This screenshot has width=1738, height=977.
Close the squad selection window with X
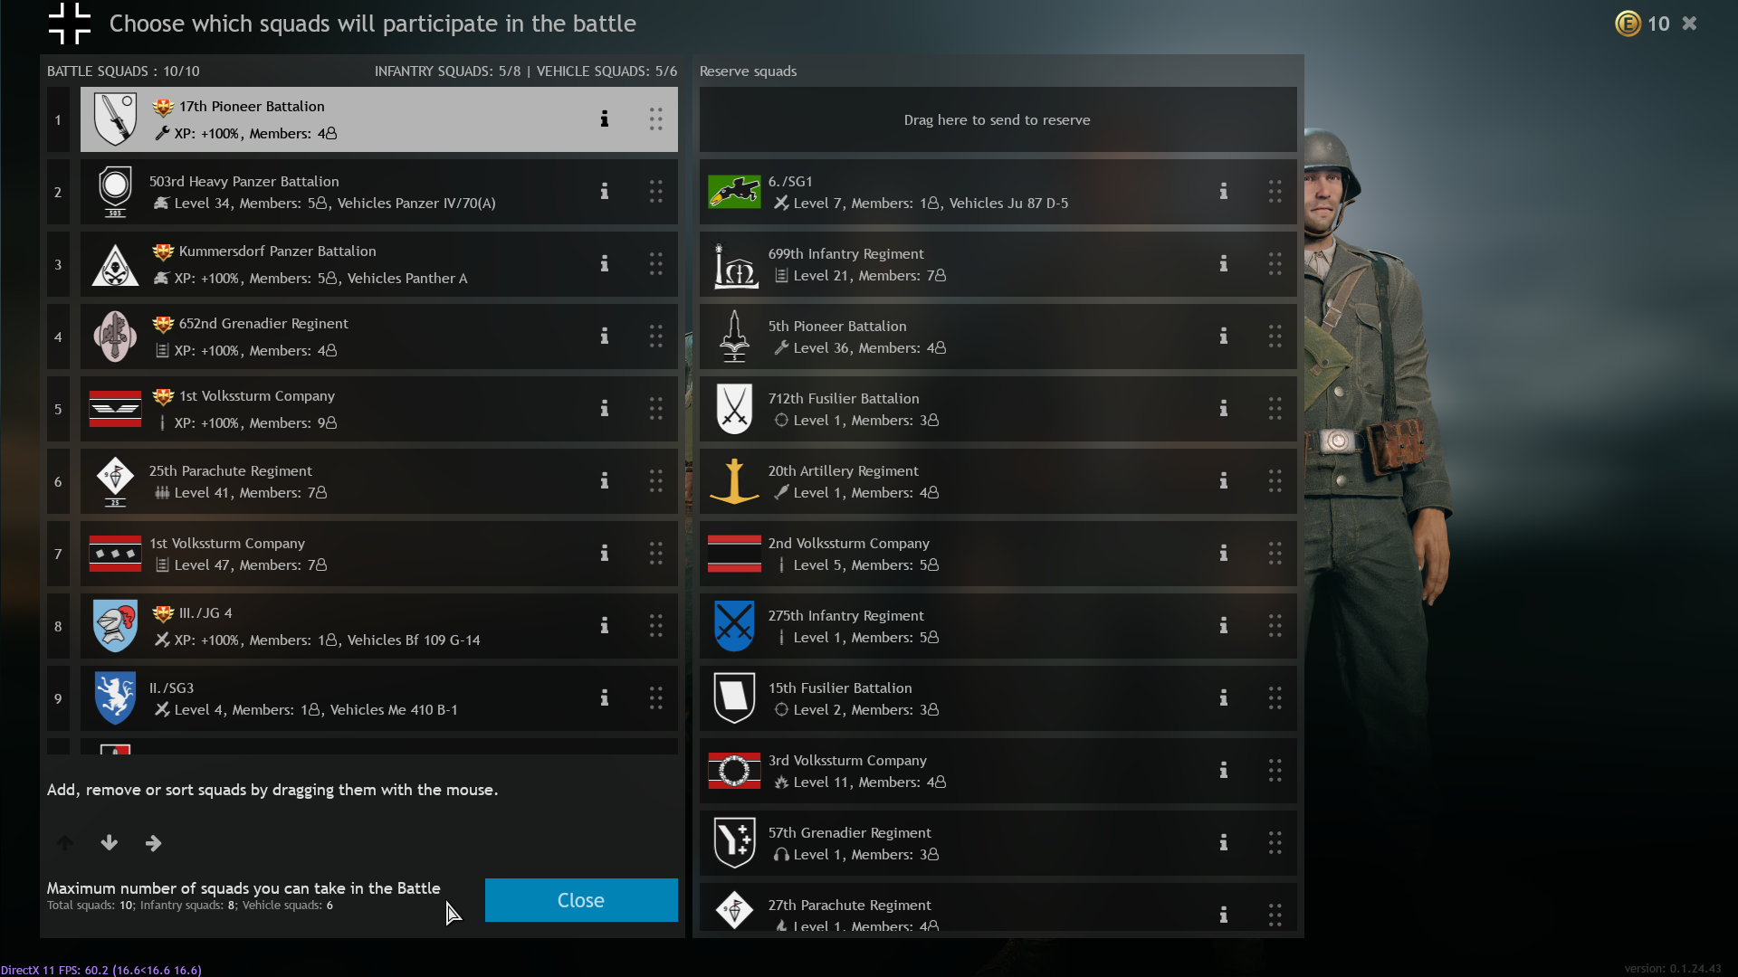pos(1689,24)
